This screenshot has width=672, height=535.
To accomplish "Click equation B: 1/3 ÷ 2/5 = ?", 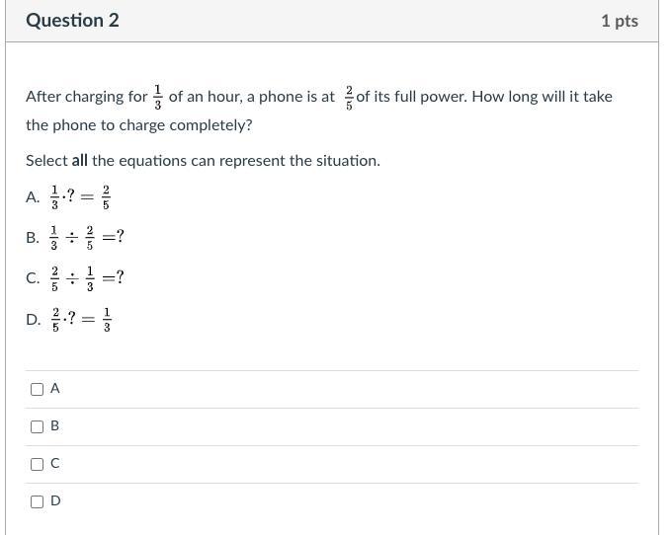I will click(87, 237).
